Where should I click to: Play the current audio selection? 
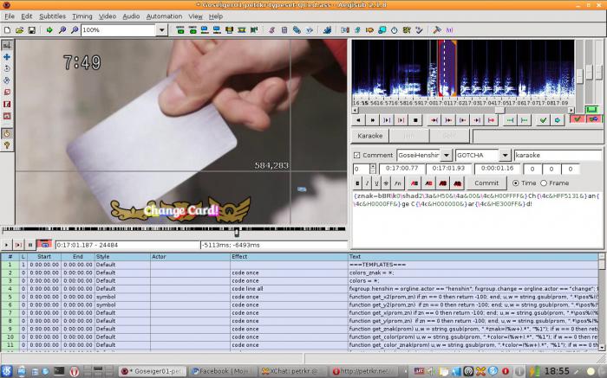tap(387, 120)
